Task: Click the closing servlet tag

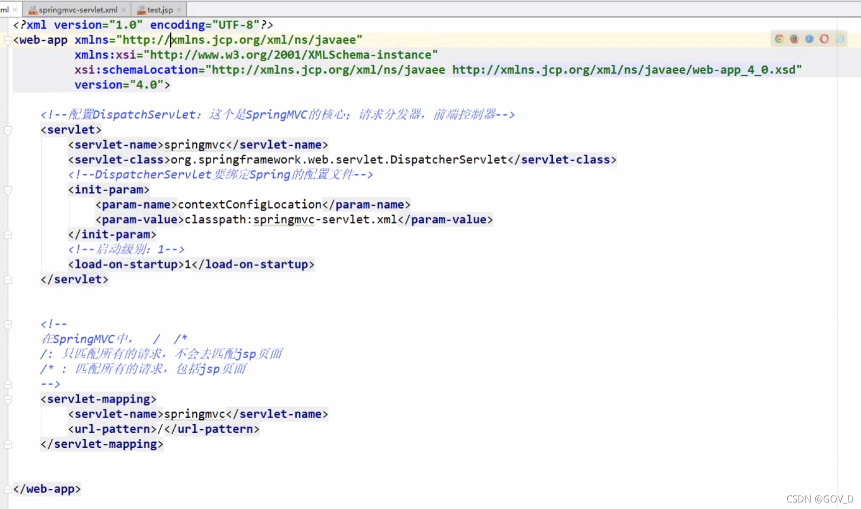Action: tap(74, 279)
